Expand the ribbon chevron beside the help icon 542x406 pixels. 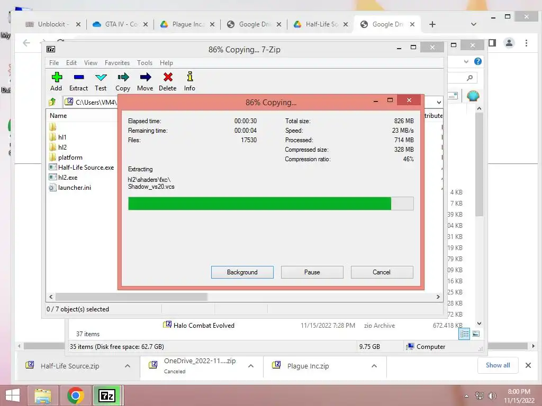point(466,61)
